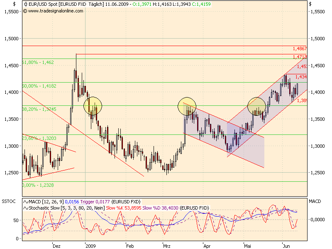Viewport: 332px width, 249px height.
Task: Click the 1,4867 price marker on the right axis
Action: coord(300,49)
